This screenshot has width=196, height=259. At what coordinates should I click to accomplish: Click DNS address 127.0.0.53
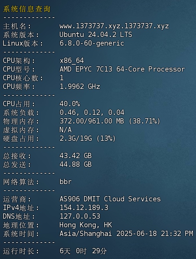click(x=80, y=216)
